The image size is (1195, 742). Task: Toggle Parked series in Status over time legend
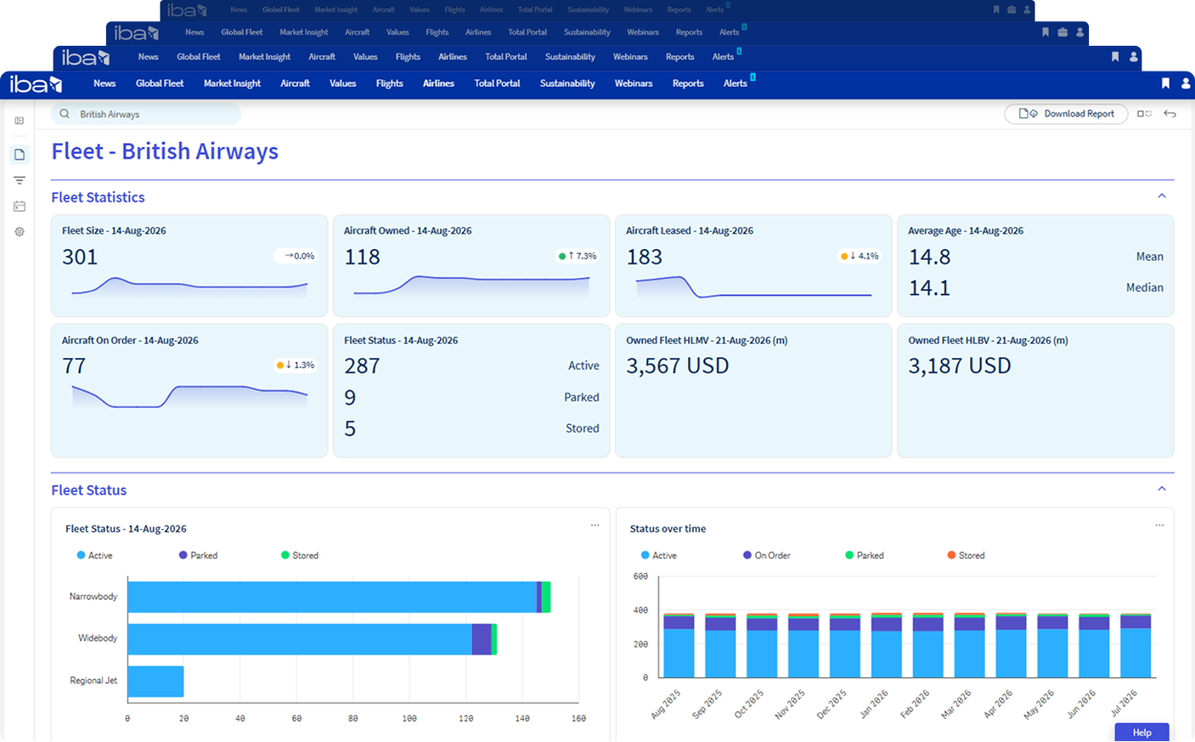tap(865, 556)
